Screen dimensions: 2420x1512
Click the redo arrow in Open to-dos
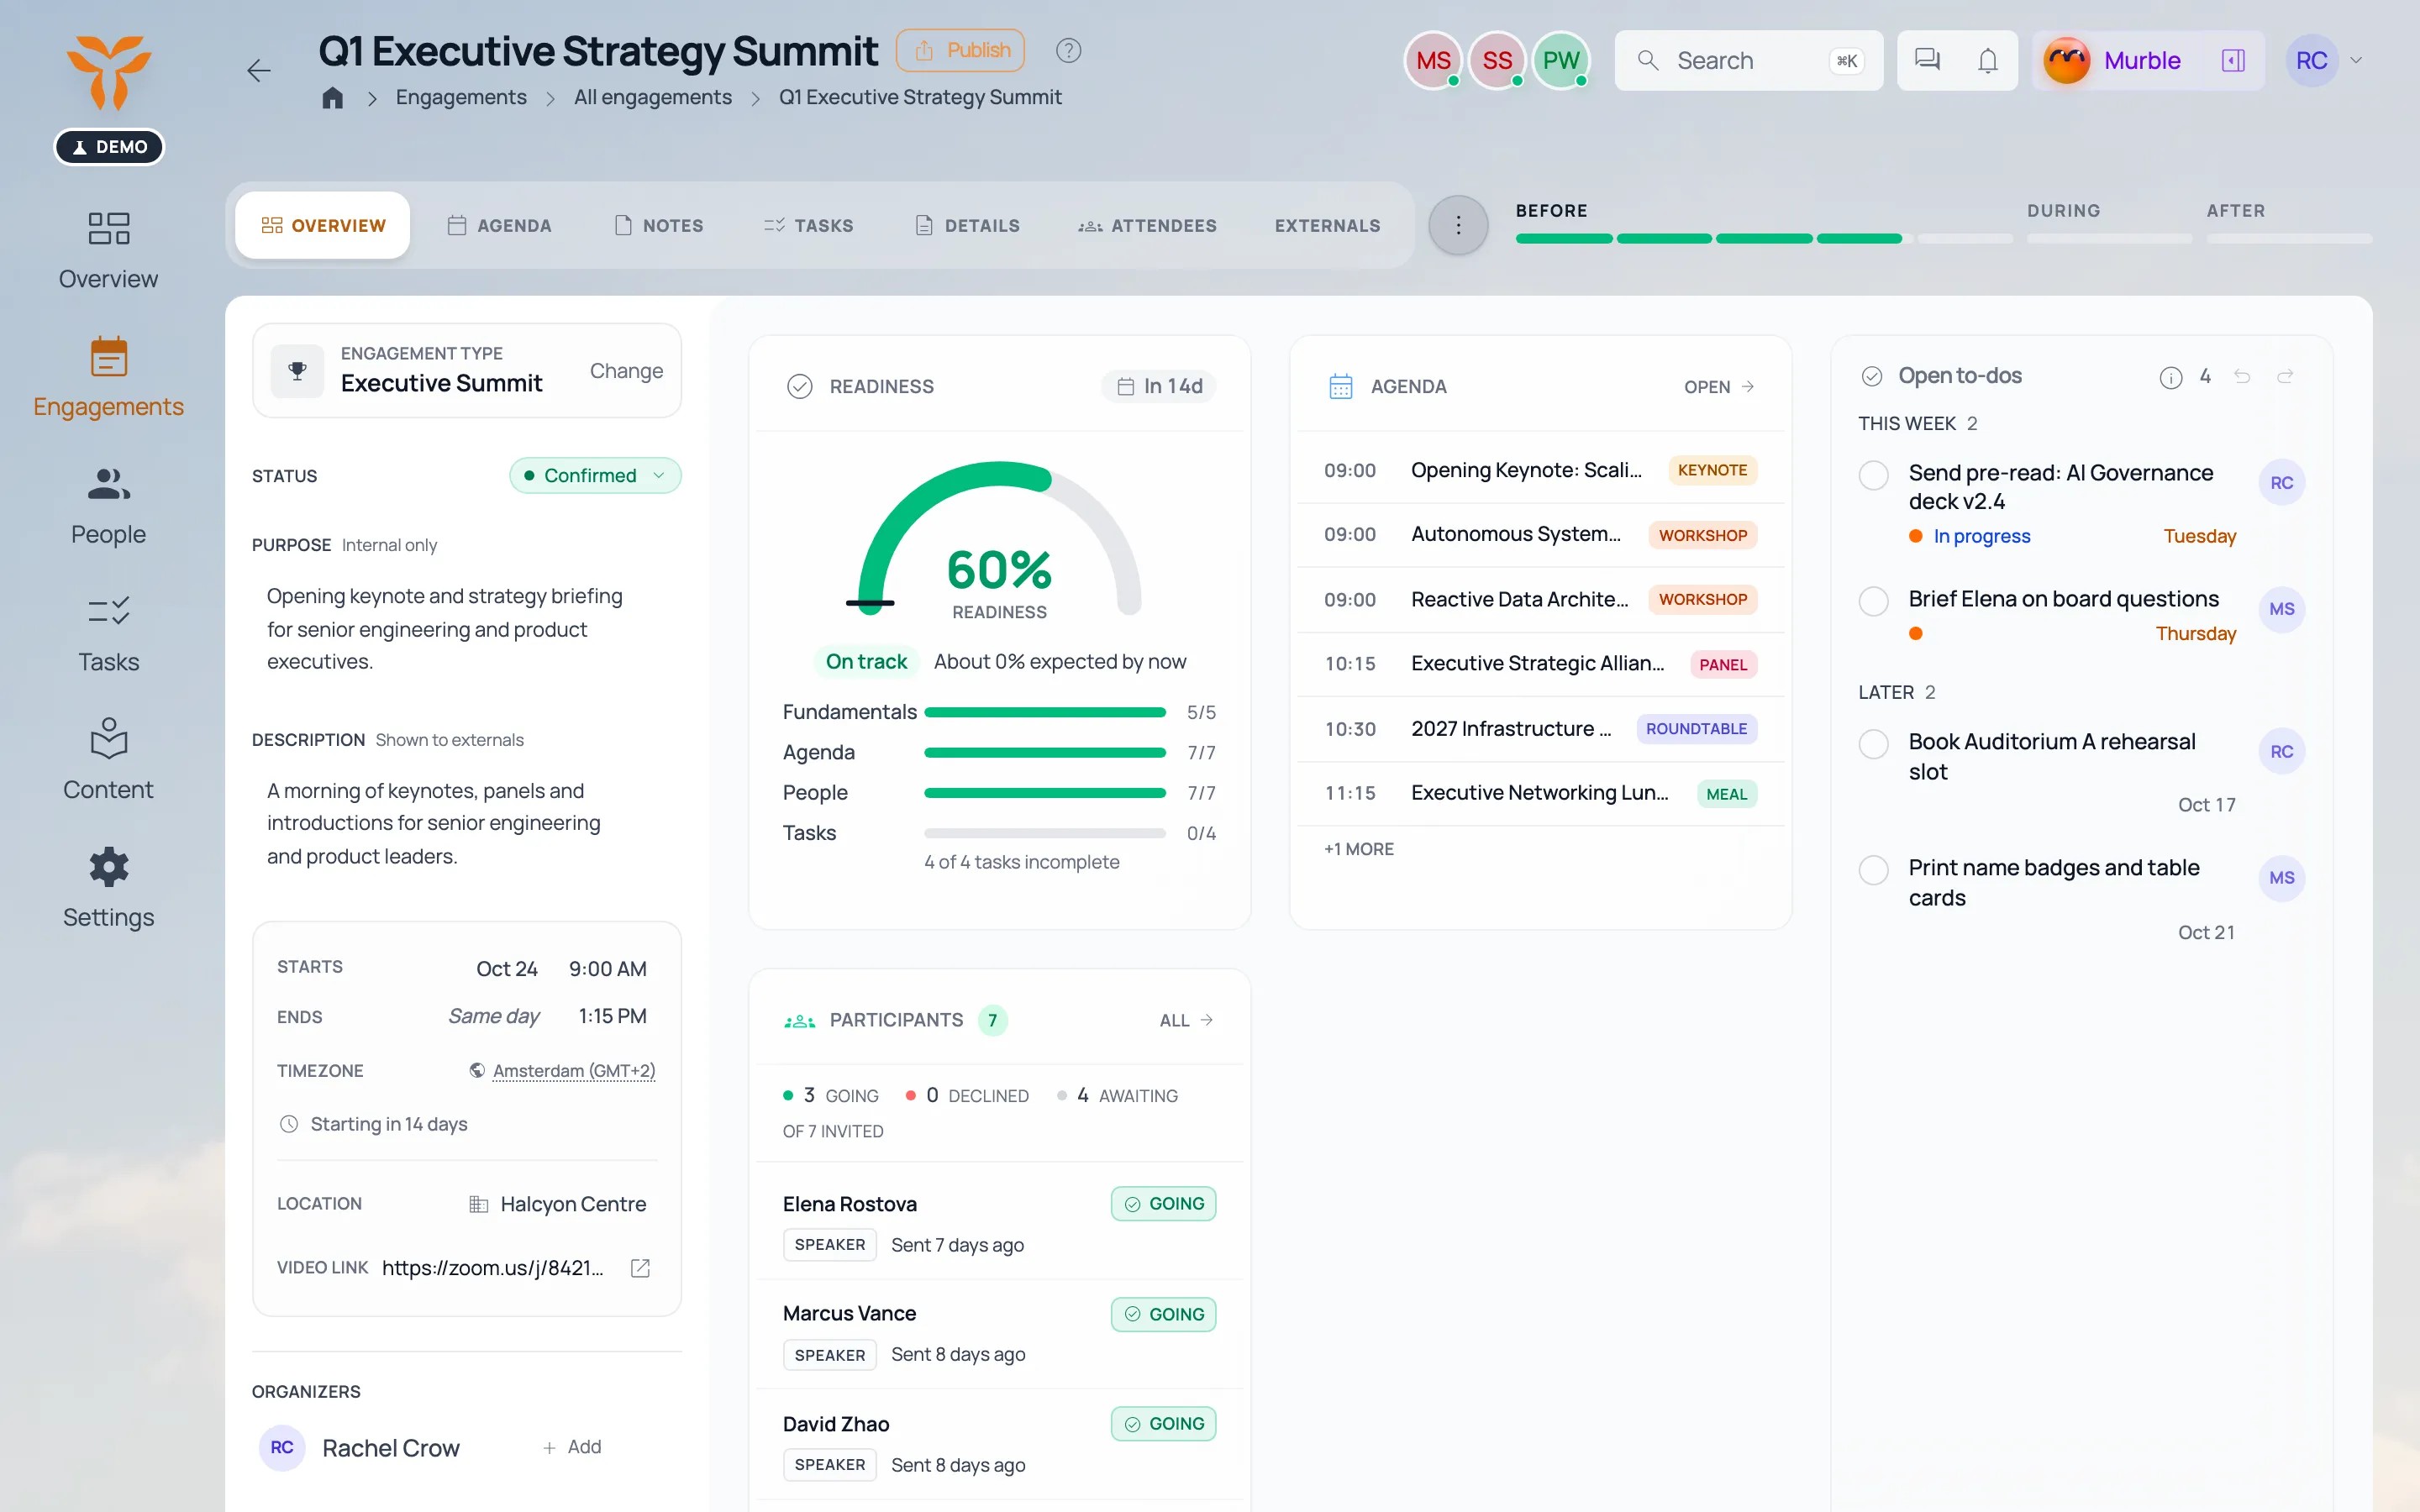[2285, 376]
